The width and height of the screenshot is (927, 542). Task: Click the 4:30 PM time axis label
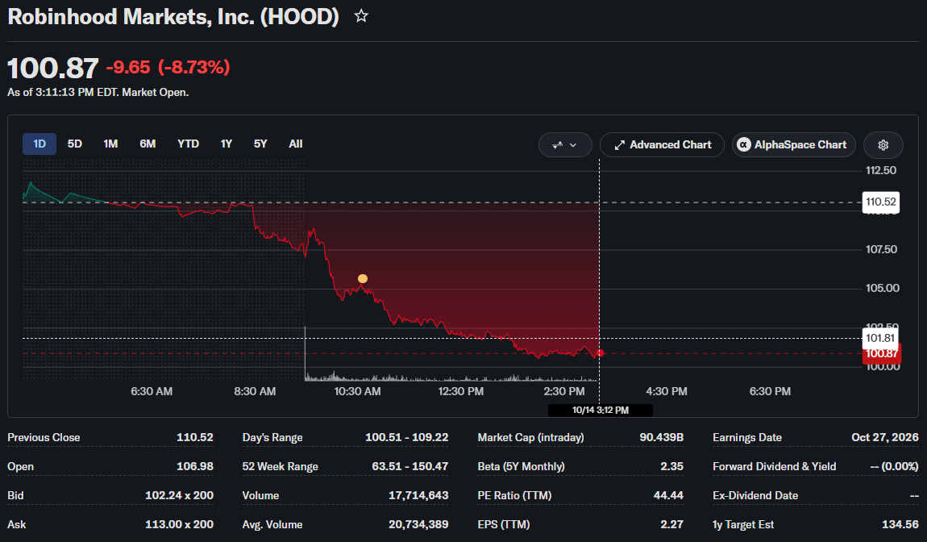point(667,391)
